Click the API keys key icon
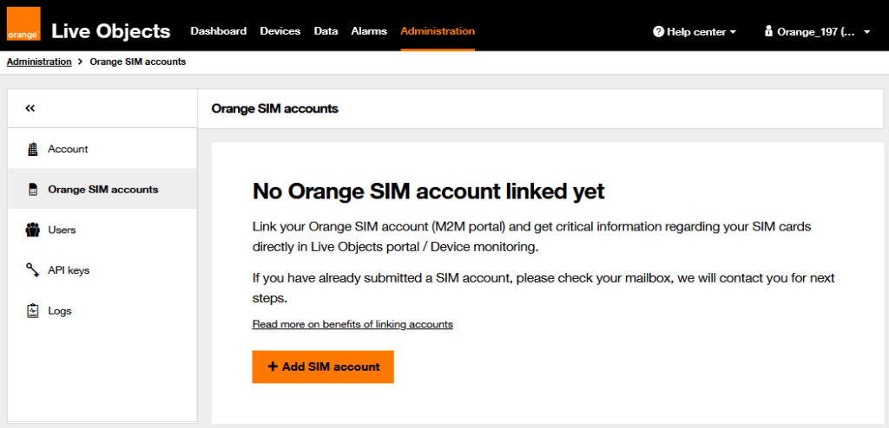 coord(33,270)
